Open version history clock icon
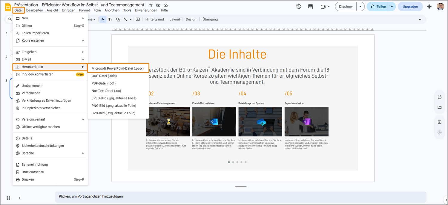 299,7
